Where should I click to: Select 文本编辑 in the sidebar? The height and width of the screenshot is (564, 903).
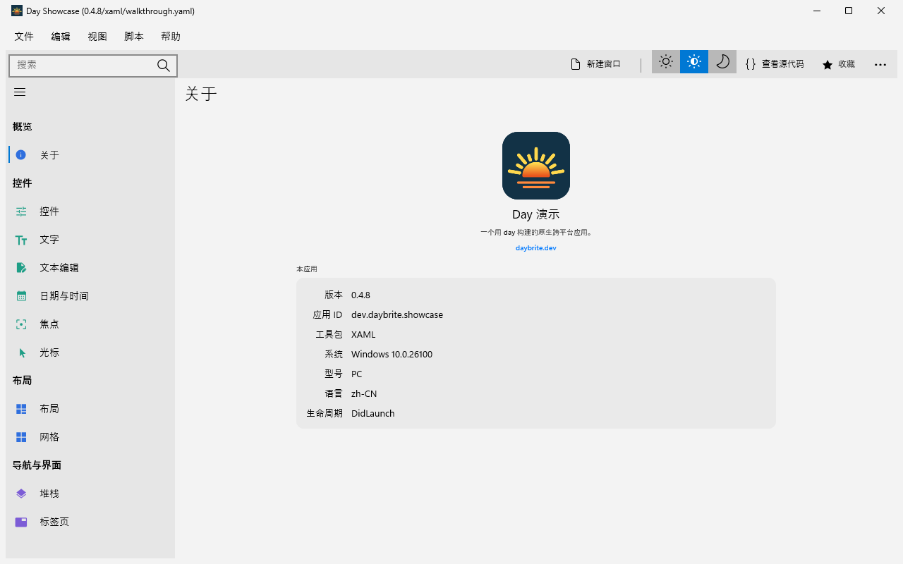90,268
